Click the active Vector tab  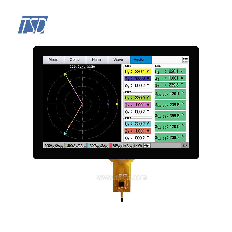[139, 60]
